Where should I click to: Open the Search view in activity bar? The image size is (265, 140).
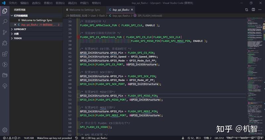[5, 22]
